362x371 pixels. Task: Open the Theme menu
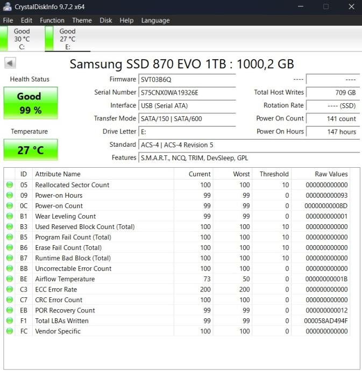[x=82, y=20]
